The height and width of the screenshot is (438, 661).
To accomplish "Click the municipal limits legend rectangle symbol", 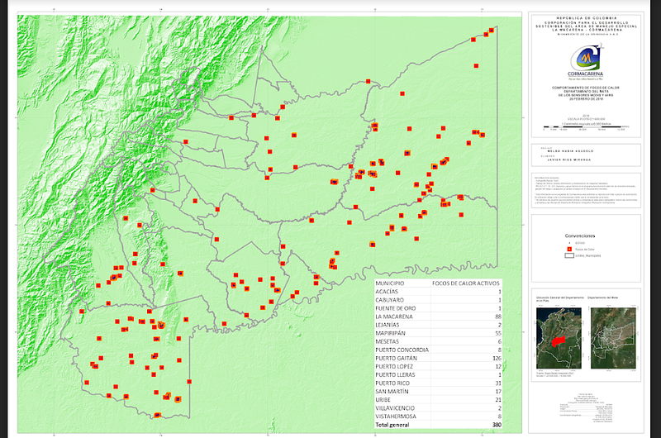I will pyautogui.click(x=569, y=255).
